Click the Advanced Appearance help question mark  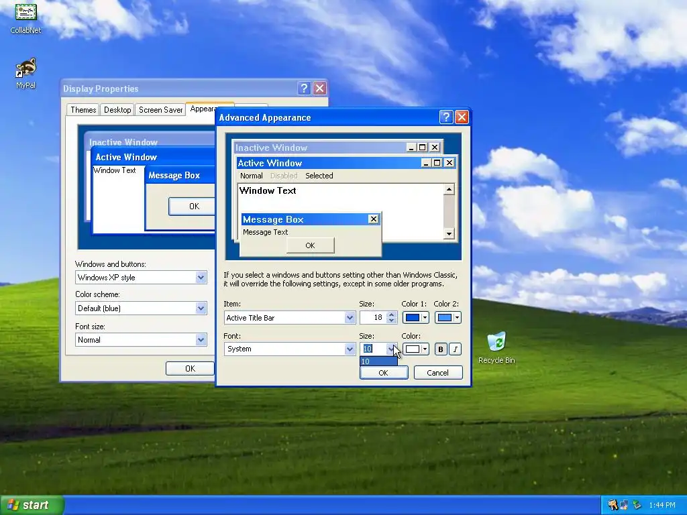tap(446, 117)
